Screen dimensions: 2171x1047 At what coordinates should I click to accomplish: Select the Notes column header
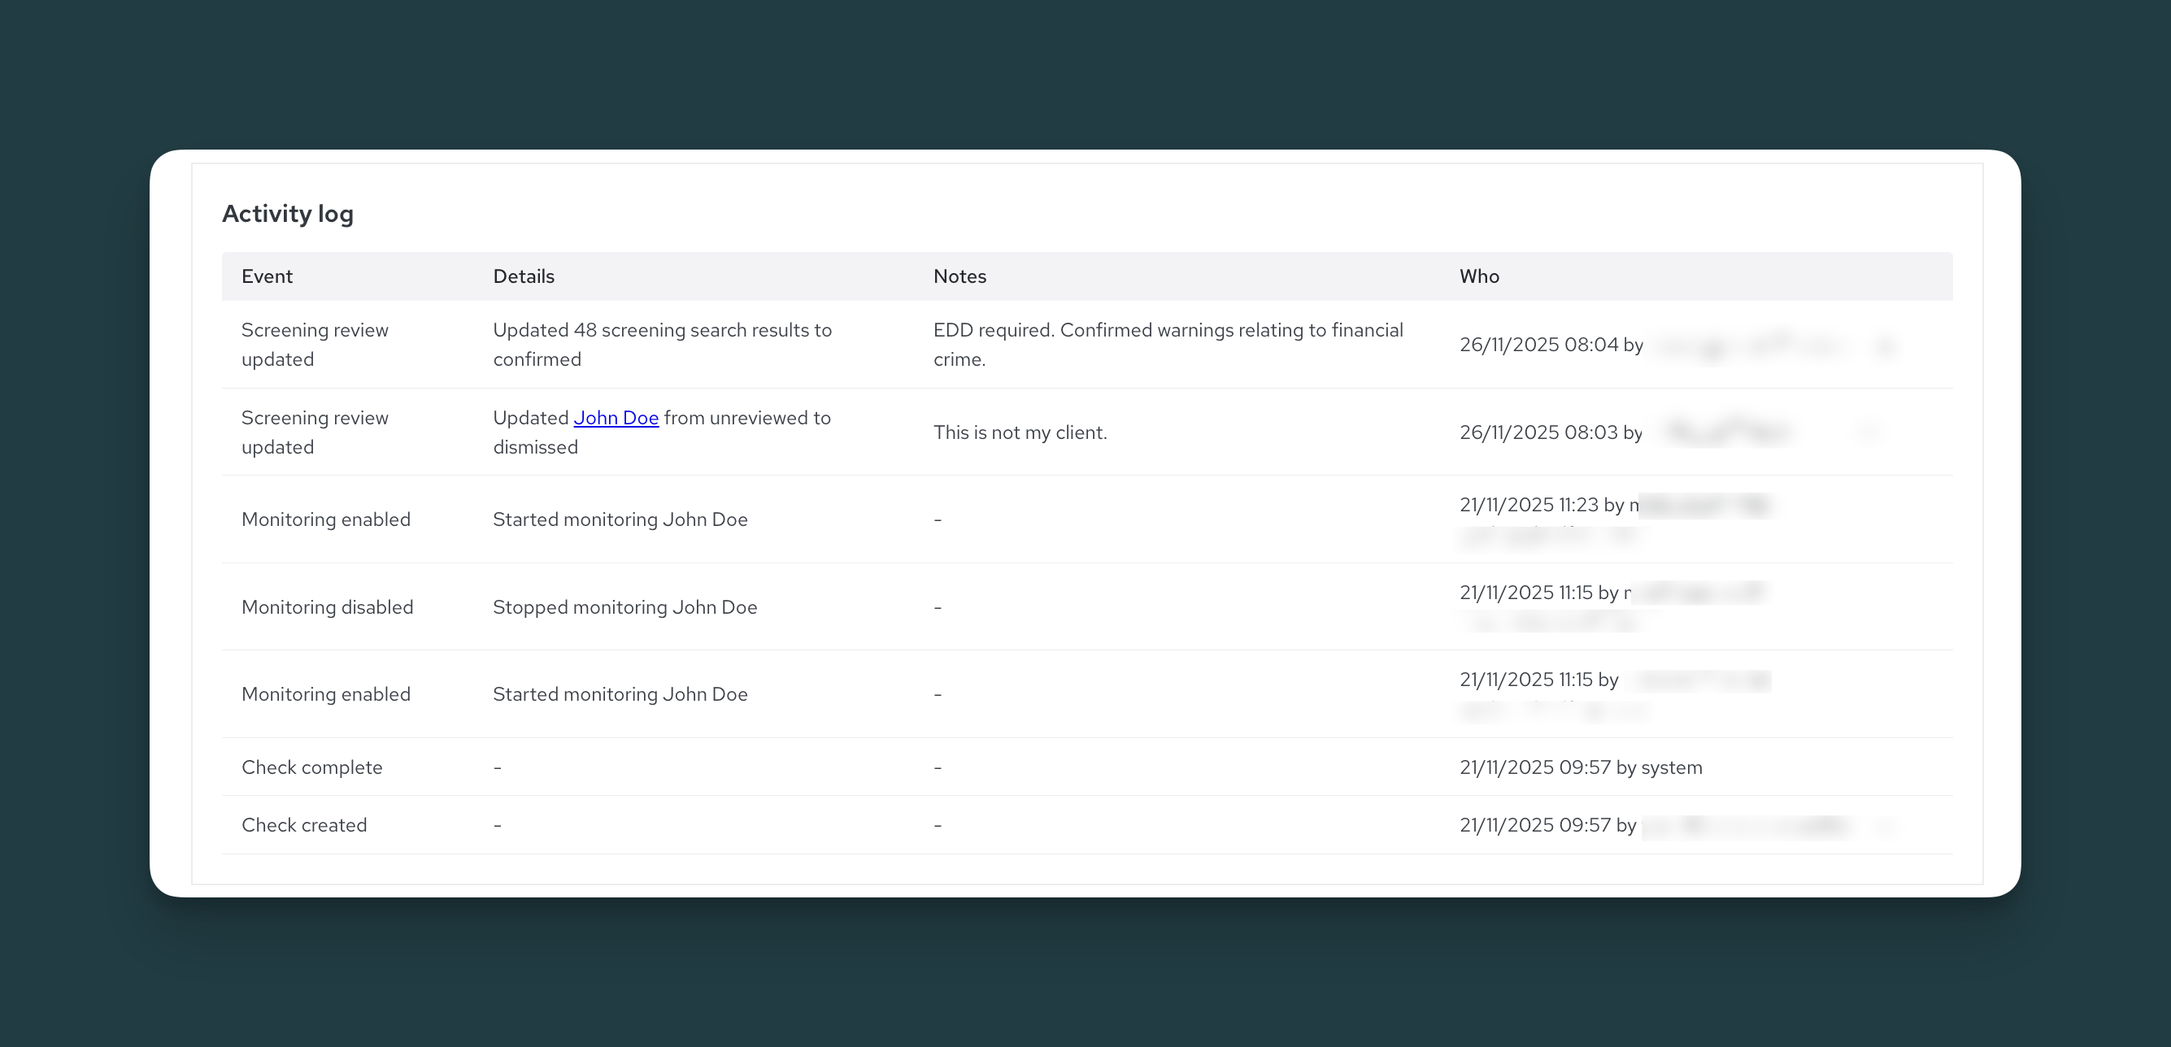(960, 276)
